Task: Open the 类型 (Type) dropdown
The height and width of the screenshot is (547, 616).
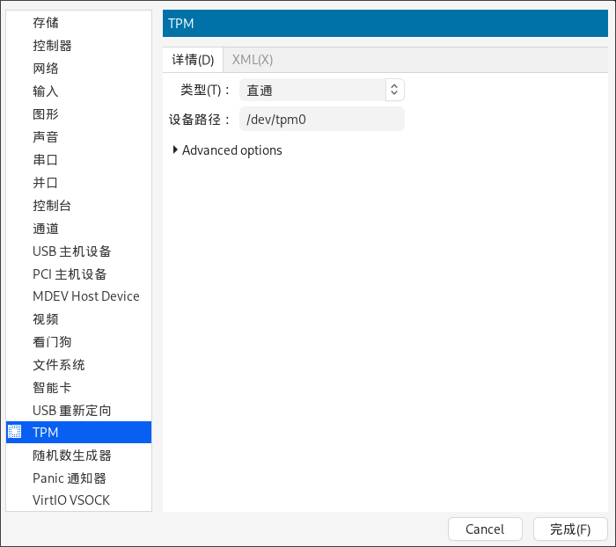Action: click(322, 90)
